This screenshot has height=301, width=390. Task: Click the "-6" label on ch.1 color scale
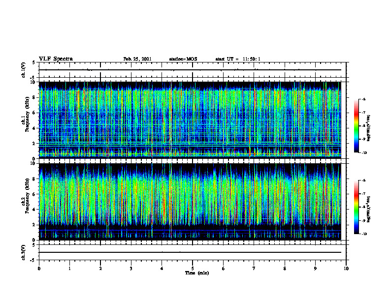coord(363,99)
